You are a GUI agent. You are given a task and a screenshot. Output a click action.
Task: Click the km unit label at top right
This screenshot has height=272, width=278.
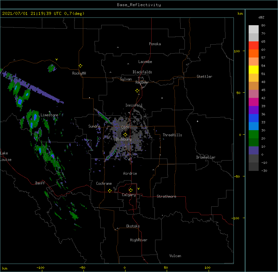point(240,14)
